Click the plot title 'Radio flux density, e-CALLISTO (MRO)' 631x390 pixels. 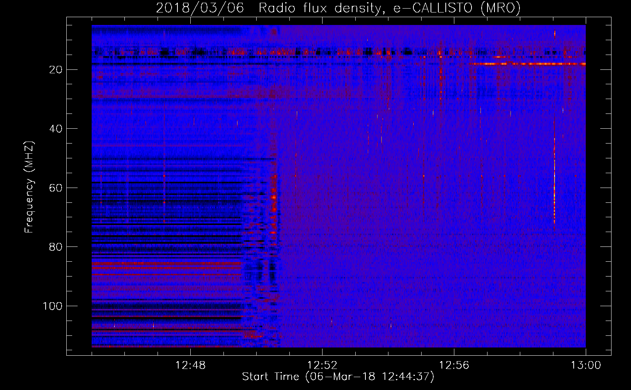[x=389, y=8]
